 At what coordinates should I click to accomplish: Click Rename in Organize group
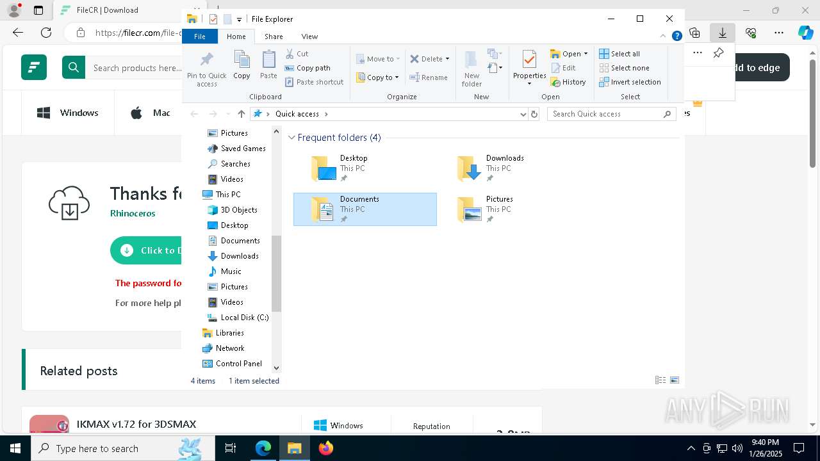(x=429, y=77)
